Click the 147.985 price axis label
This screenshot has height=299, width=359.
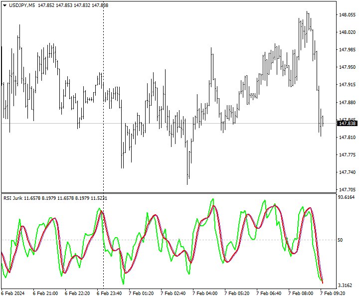[347, 50]
